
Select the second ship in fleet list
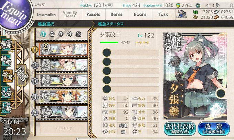pos(64,65)
